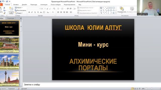Click the Упорядочить arrange button
This screenshot has width=161, height=90.
[122, 10]
